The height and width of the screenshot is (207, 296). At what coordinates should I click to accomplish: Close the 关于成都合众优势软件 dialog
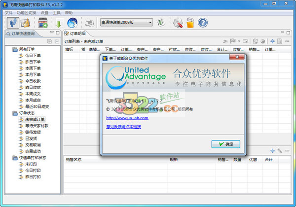point(237,57)
